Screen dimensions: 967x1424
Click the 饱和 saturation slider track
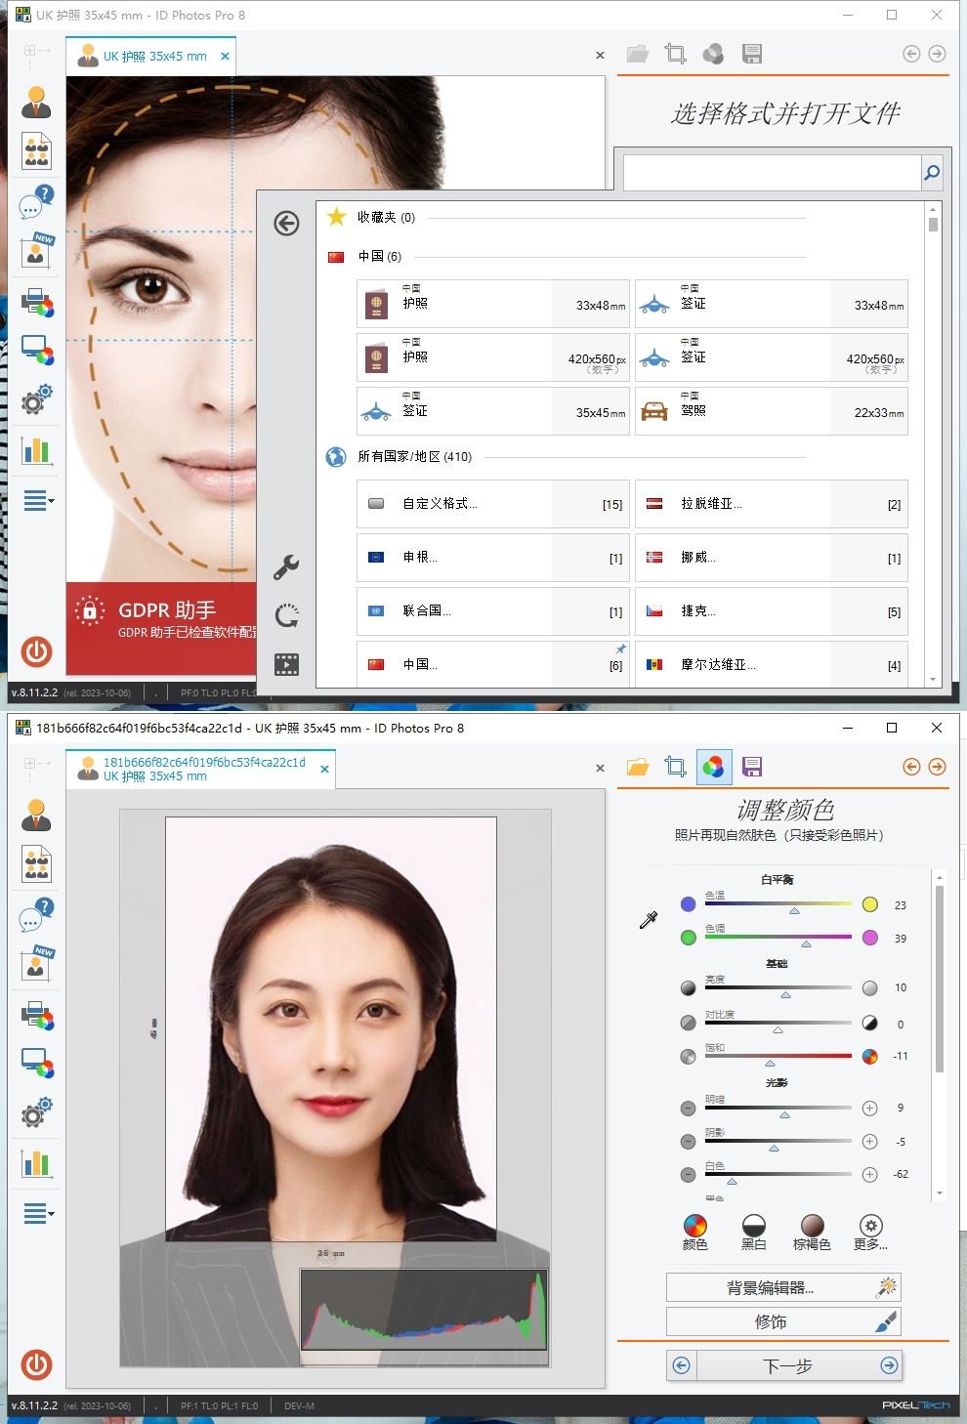778,1056
